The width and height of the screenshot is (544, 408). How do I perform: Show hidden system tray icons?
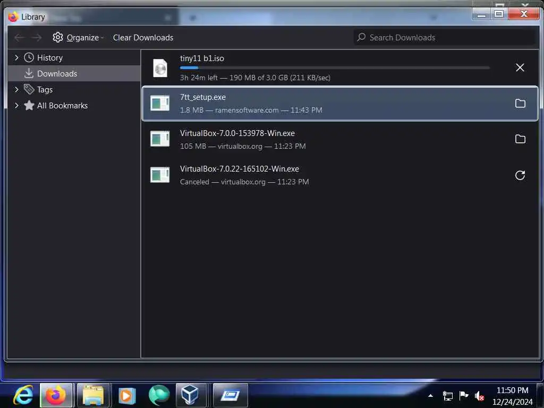click(x=430, y=395)
